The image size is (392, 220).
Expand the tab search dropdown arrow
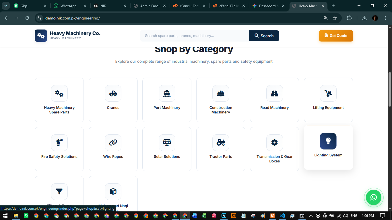pyautogui.click(x=5, y=6)
